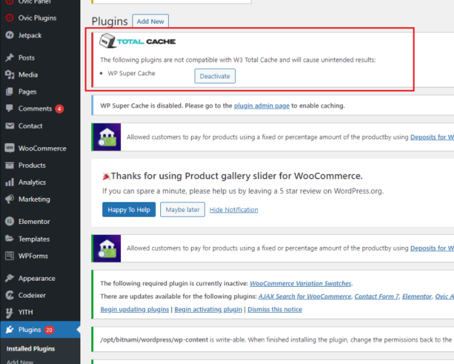
Task: Click the Plugins 20 updates badge
Action: coord(49,330)
